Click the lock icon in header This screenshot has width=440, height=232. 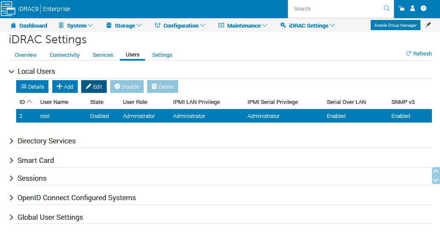pyautogui.click(x=401, y=8)
